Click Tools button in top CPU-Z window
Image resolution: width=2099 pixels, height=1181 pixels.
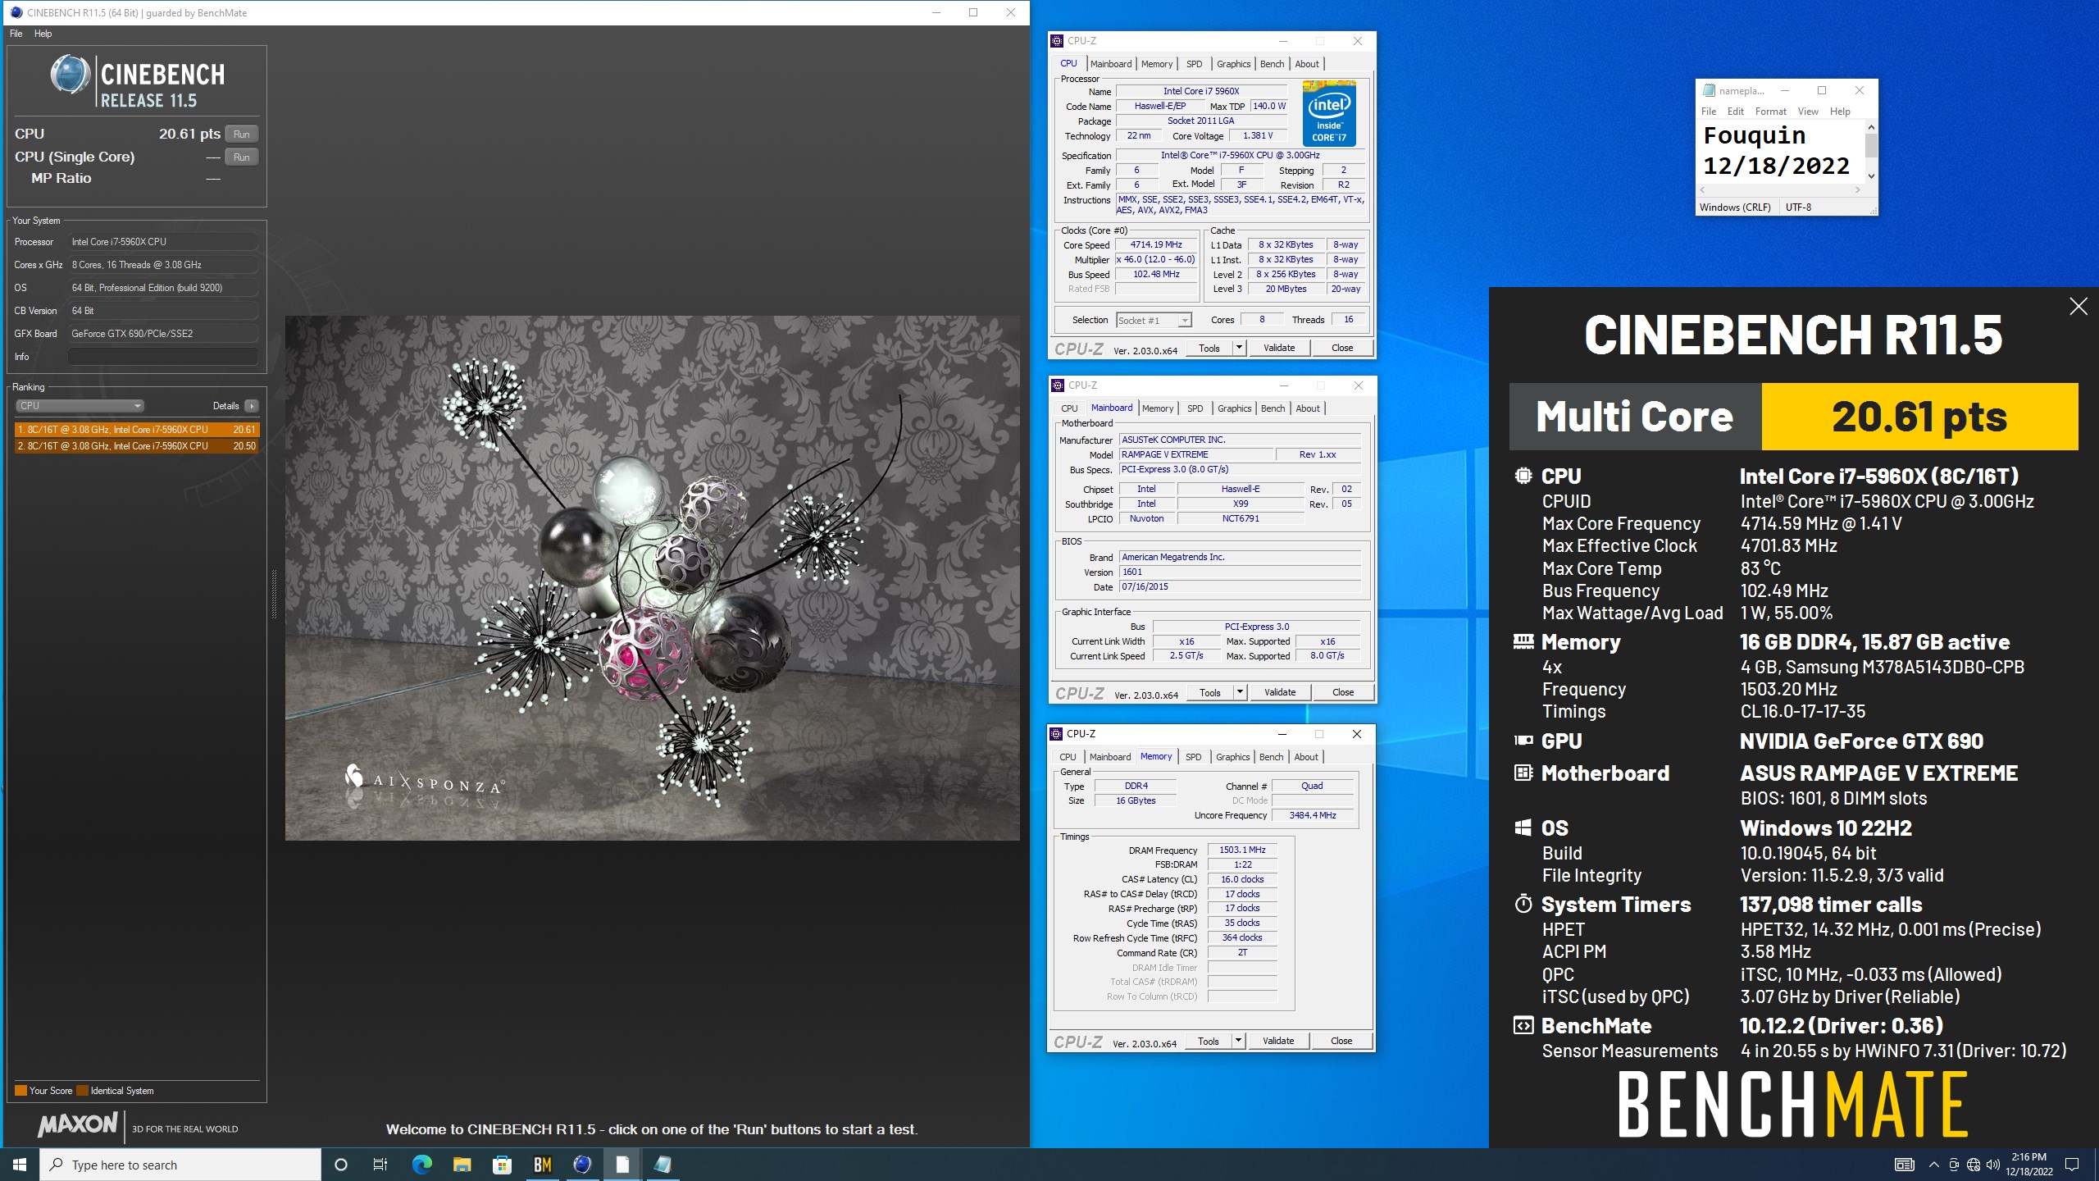coord(1209,349)
